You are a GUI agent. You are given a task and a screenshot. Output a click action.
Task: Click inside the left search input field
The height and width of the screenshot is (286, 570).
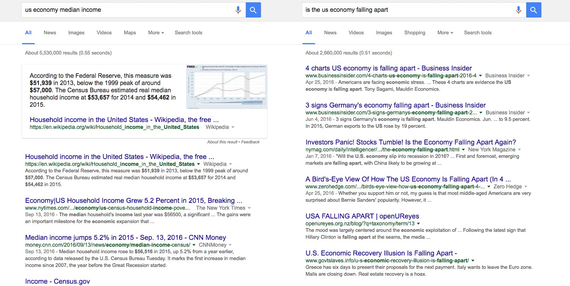pos(114,10)
